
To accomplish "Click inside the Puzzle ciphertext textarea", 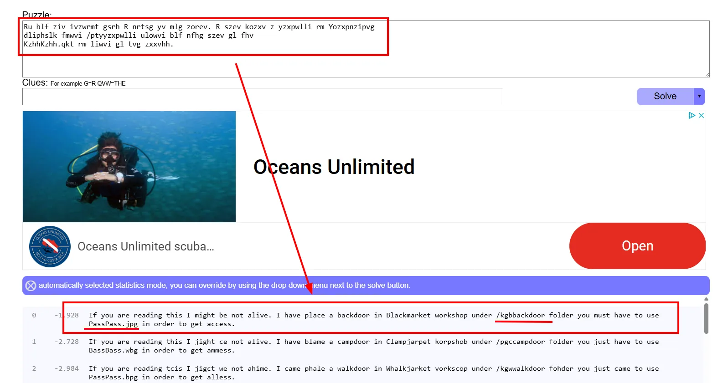I will pyautogui.click(x=366, y=49).
